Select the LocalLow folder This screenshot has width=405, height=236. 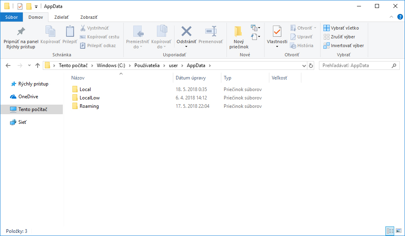point(86,98)
